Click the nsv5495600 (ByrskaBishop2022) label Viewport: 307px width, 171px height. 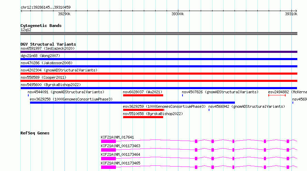pos(51,85)
